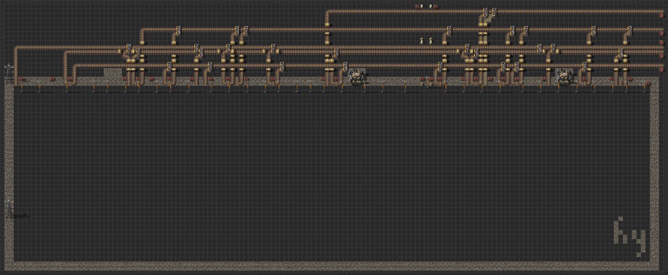Select the red end marker of the topmost belt
Viewport: 668px width, 275px height.
[x=661, y=14]
